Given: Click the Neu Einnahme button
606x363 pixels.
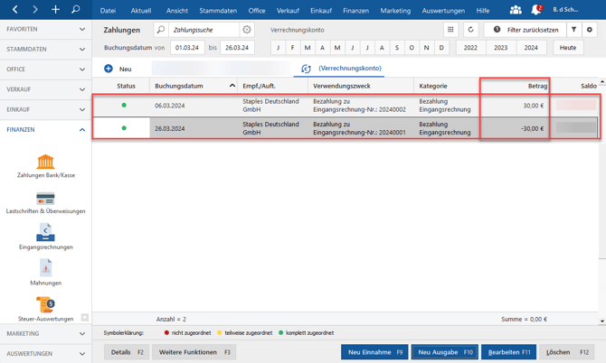Looking at the screenshot, I should (374, 352).
